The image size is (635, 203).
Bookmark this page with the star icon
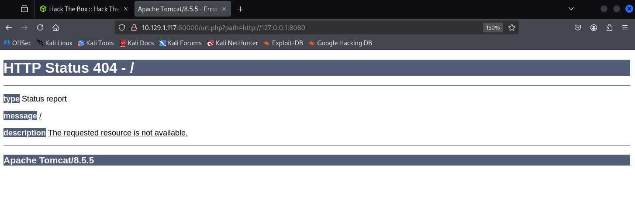[512, 27]
